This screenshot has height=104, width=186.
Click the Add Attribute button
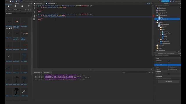click(x=169, y=81)
